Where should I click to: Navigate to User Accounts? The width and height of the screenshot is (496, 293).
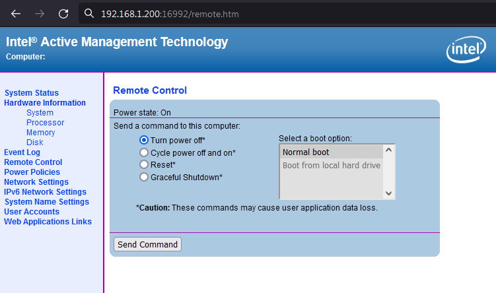coord(32,212)
